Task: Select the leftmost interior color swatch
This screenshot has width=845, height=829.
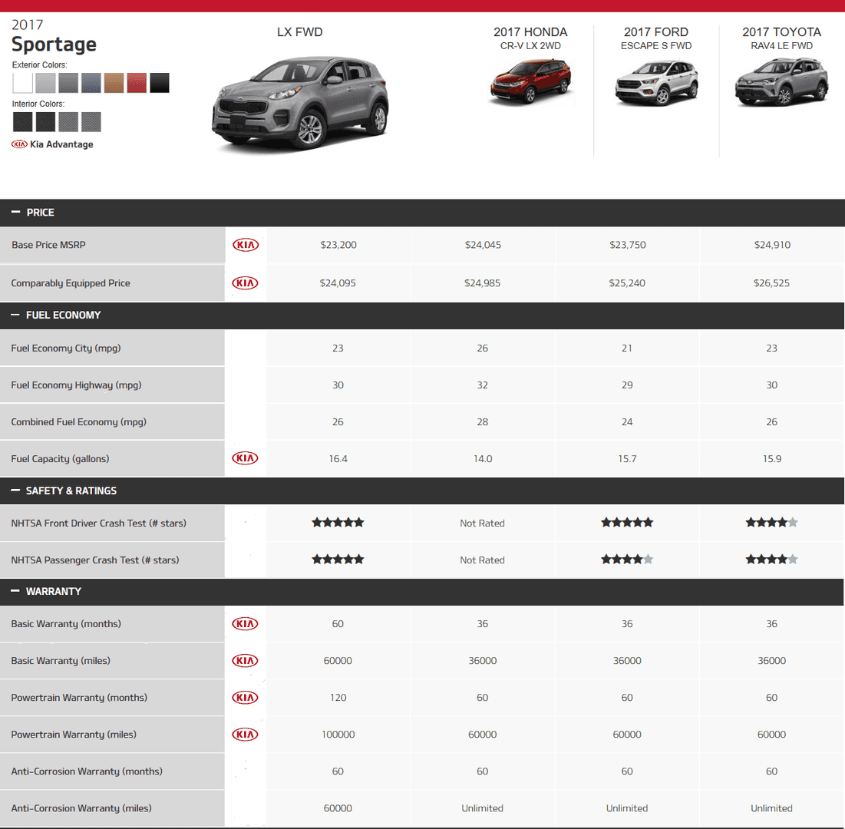Action: click(22, 122)
